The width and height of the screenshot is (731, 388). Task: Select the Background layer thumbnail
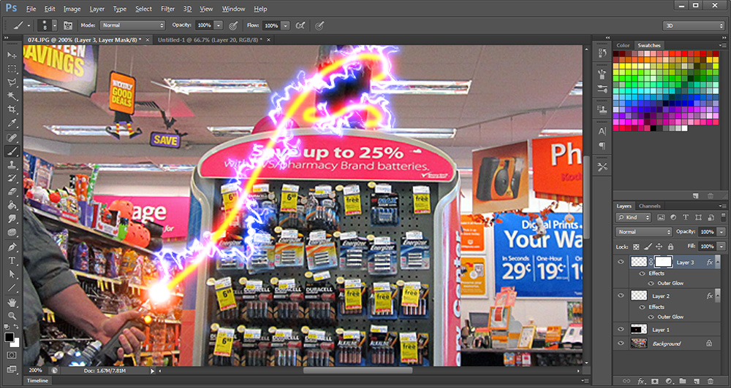[639, 344]
